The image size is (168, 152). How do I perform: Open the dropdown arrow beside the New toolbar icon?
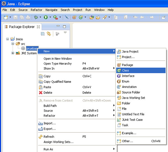tap(10, 17)
